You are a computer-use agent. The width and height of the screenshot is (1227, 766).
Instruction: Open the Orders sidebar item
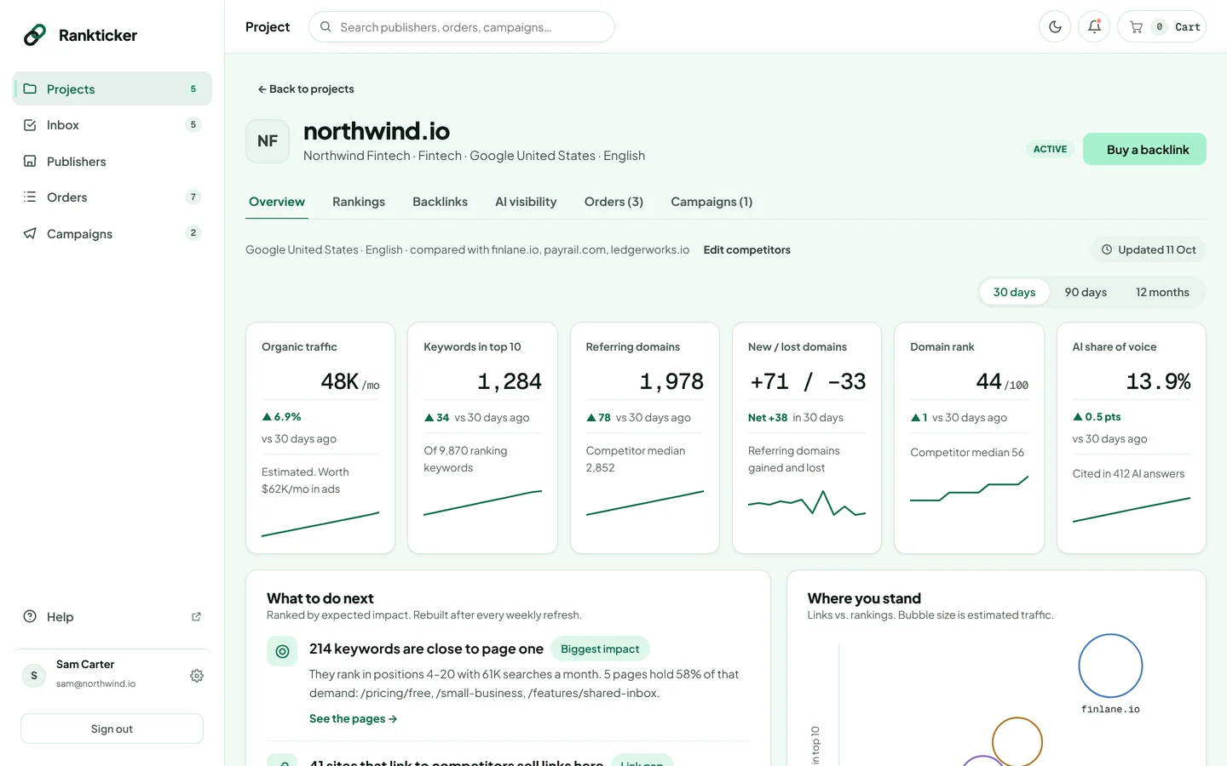[112, 197]
